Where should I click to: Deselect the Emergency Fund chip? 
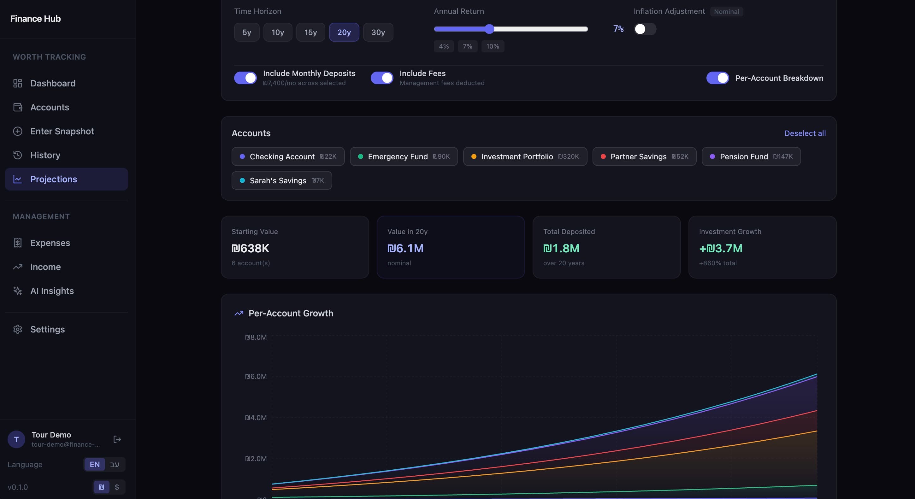point(404,156)
